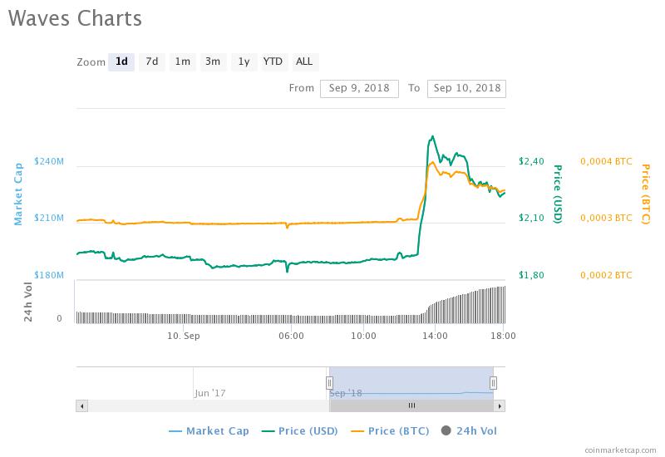665x457 pixels.
Task: Click the price peak near 14:00
Action: (431, 136)
